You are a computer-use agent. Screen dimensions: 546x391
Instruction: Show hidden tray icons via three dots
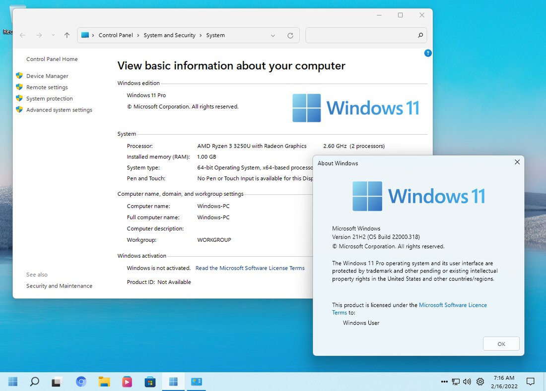click(444, 382)
